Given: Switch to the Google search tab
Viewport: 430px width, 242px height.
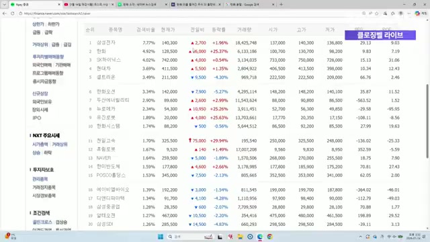Looking at the screenshot, I should (x=249, y=5).
